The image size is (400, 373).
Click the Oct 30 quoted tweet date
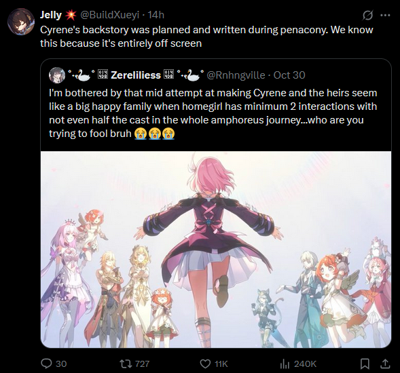click(x=289, y=75)
